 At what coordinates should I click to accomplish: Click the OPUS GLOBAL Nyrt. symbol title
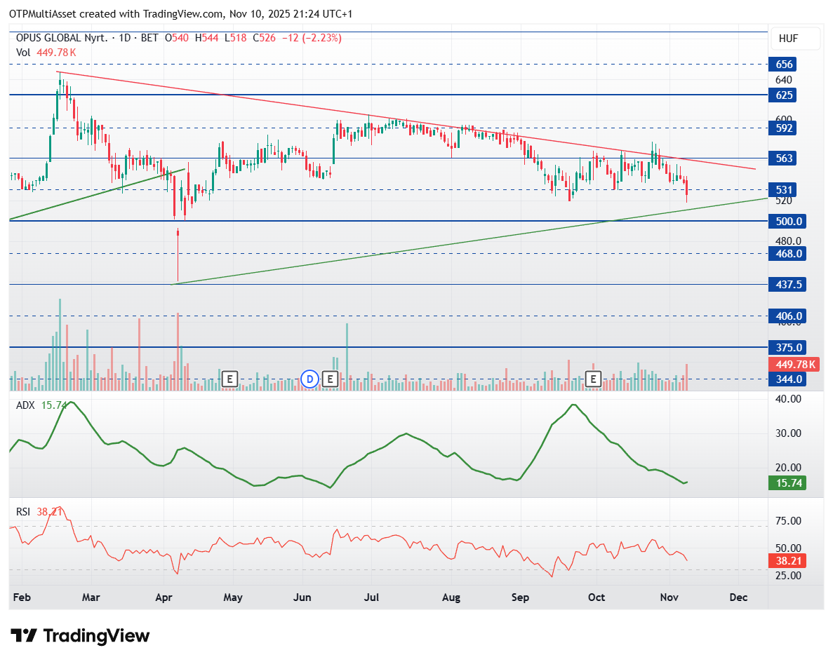(x=62, y=38)
